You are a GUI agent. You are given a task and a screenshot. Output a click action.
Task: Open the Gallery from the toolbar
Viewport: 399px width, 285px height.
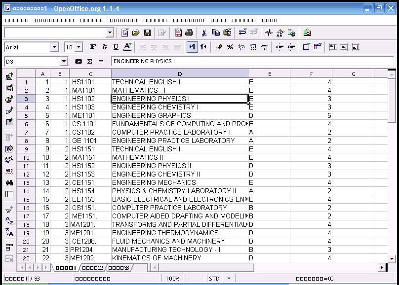[307, 33]
